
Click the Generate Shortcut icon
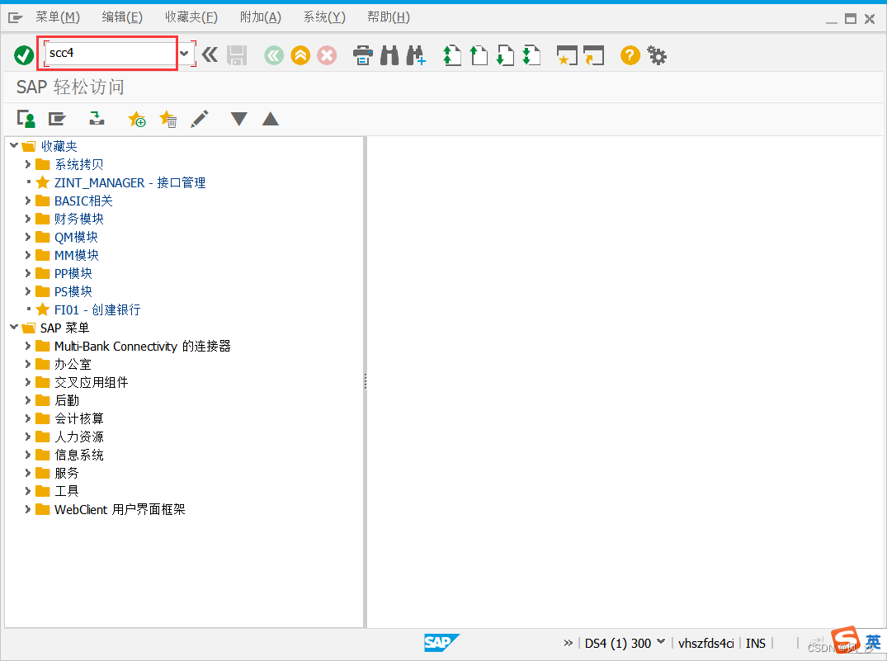[x=594, y=55]
